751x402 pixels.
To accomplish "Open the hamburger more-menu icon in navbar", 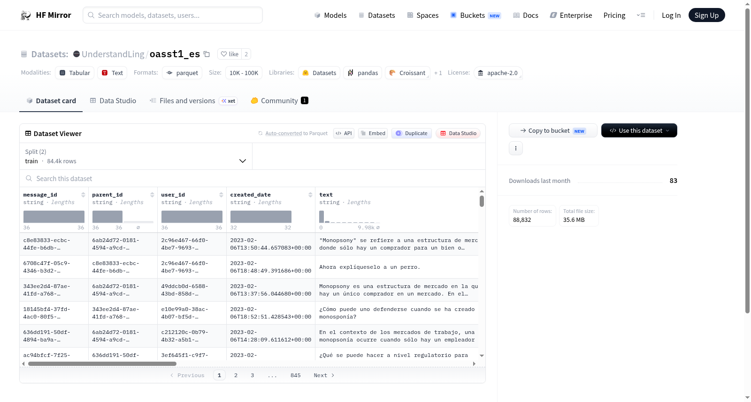I will click(641, 15).
